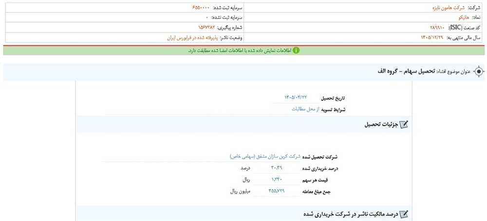
Task: Click the unit label میلیون ریال
Action: (x=240, y=191)
